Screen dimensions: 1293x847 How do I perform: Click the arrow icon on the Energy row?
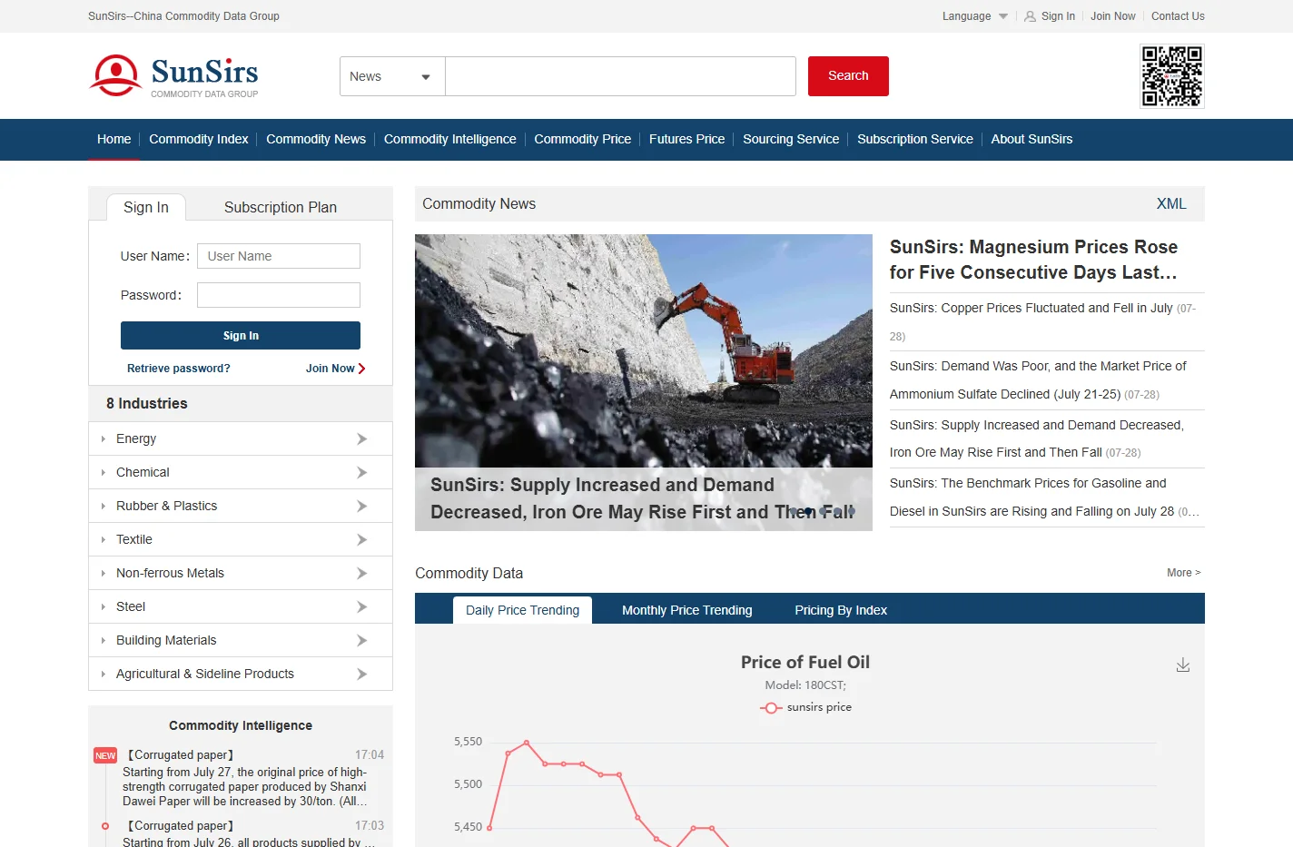tap(361, 439)
